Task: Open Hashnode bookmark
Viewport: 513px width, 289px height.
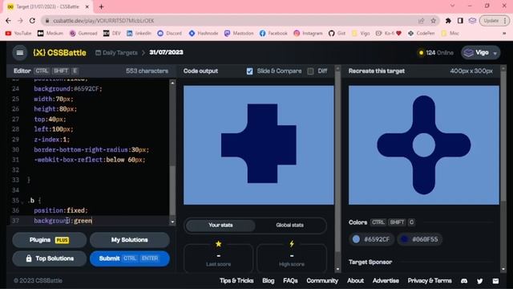Action: pyautogui.click(x=203, y=34)
